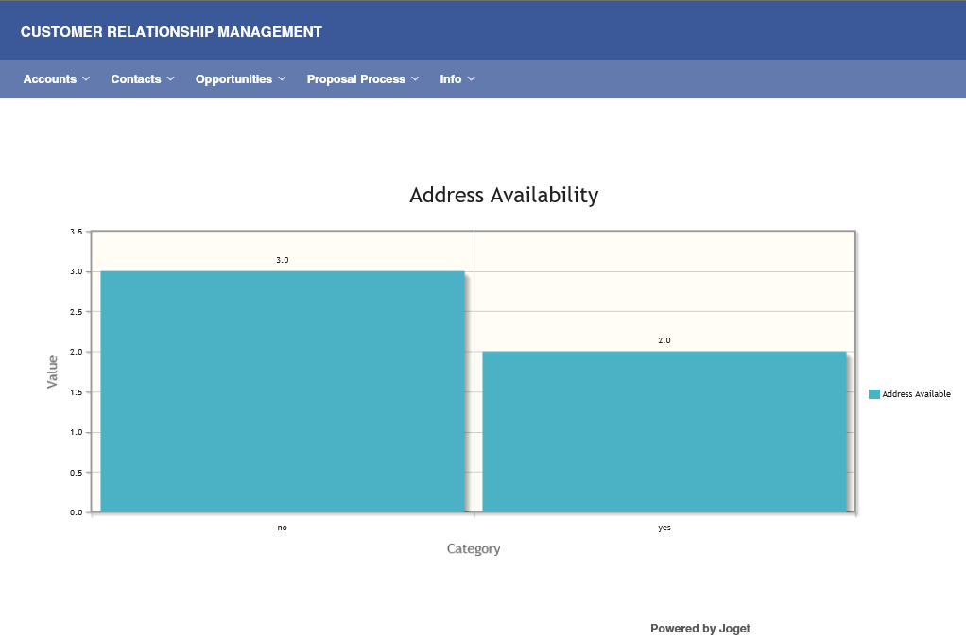Open the Contacts menu
This screenshot has width=966, height=641.
click(136, 79)
